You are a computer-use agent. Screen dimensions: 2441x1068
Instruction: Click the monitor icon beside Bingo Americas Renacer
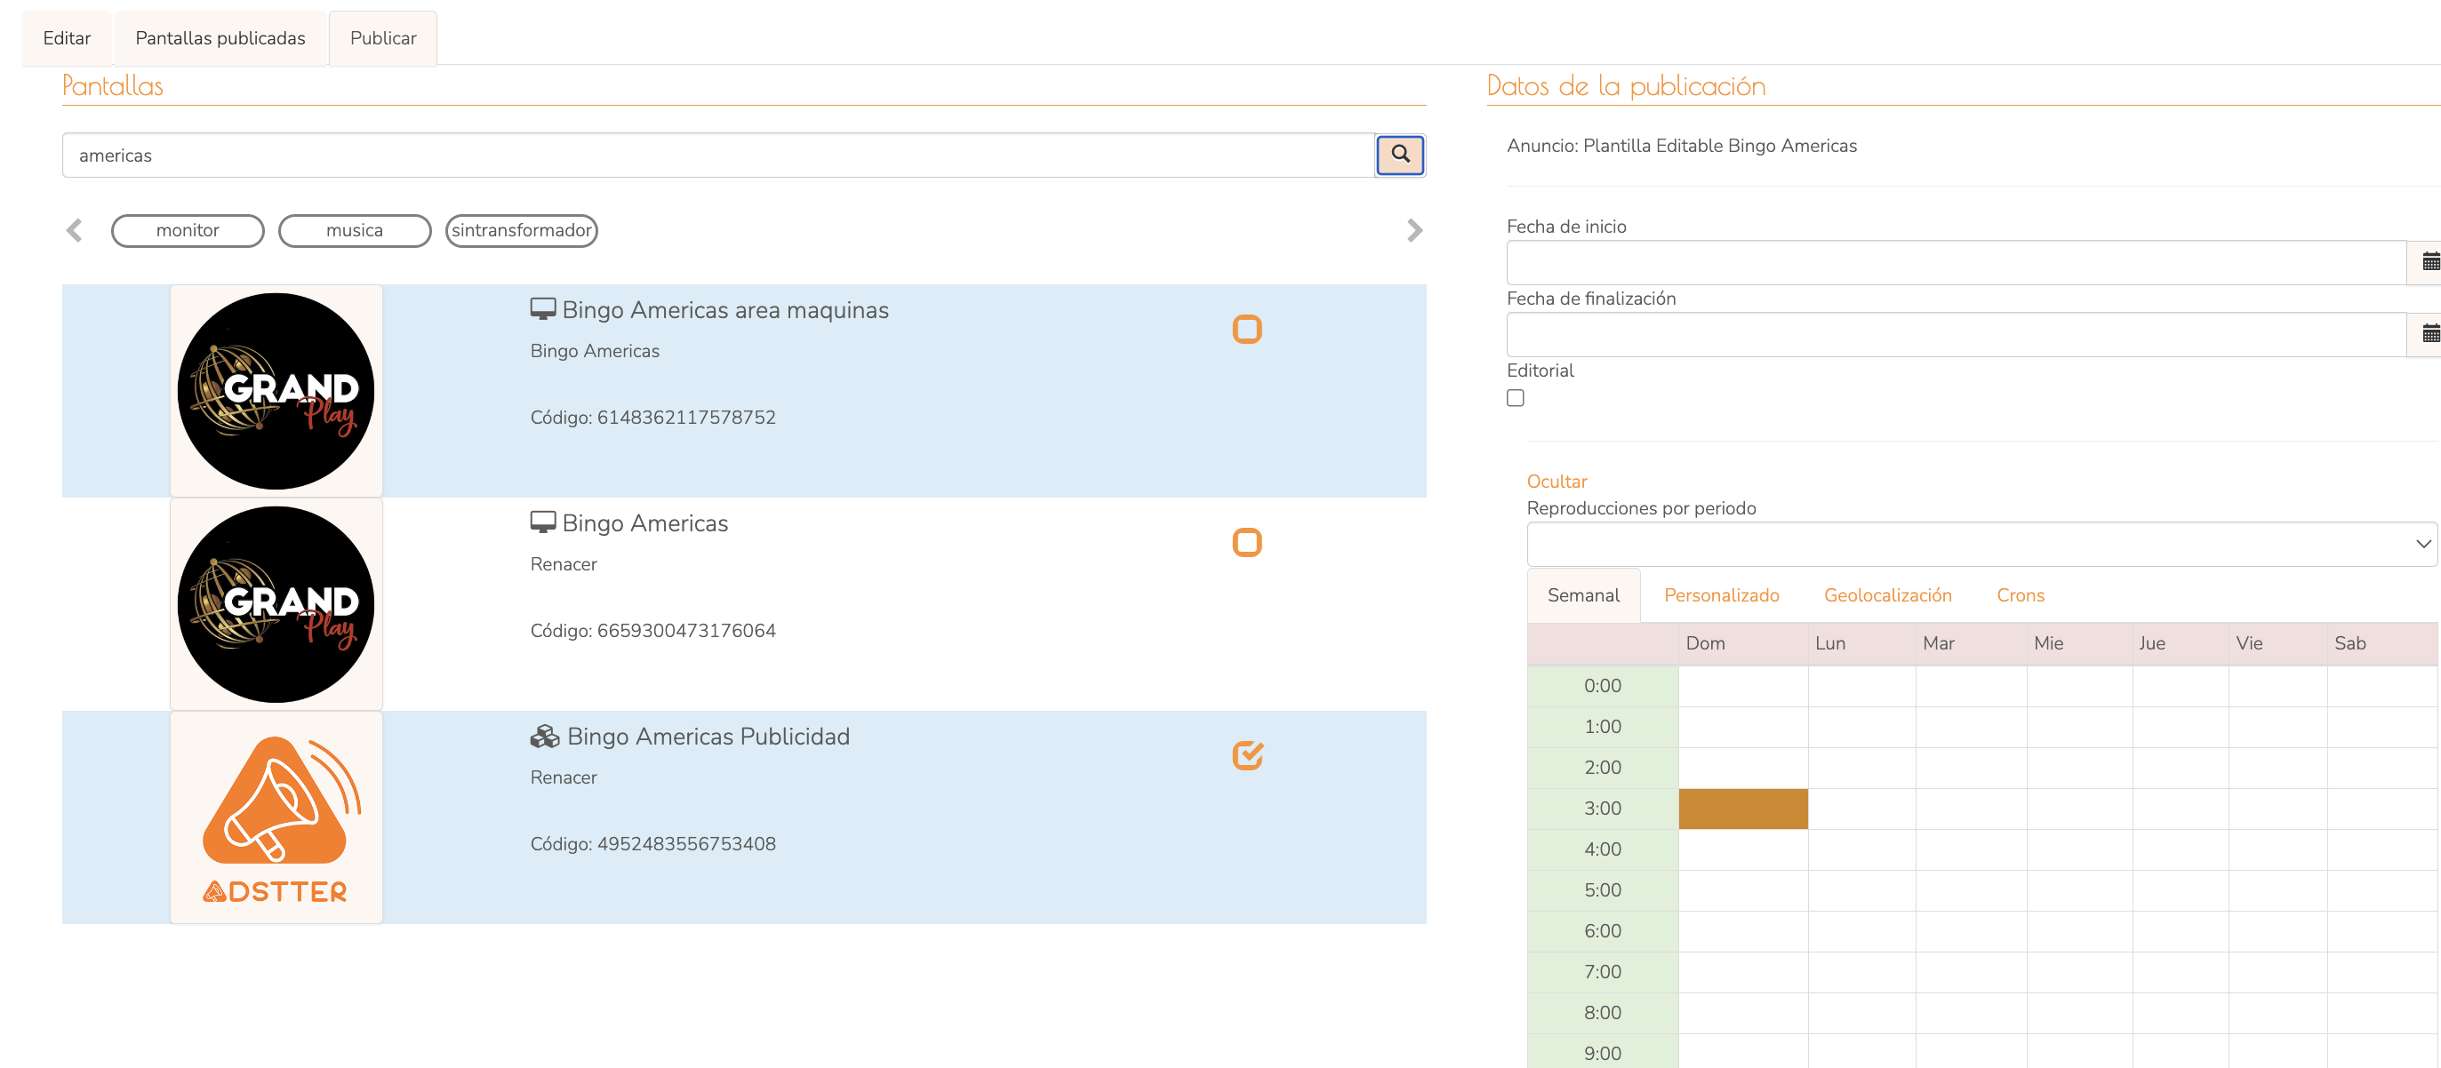coord(543,522)
